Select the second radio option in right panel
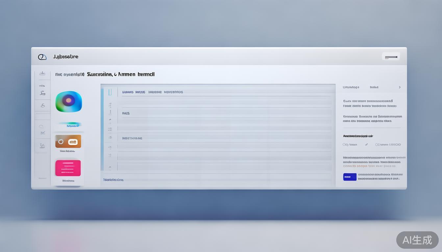This screenshot has height=252, width=442. pyautogui.click(x=377, y=144)
